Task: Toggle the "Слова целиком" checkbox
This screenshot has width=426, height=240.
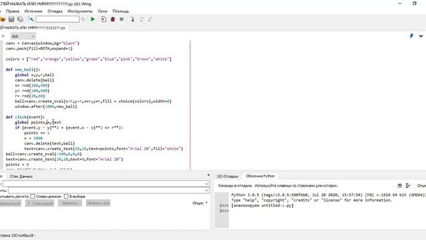Action: pyautogui.click(x=33, y=196)
